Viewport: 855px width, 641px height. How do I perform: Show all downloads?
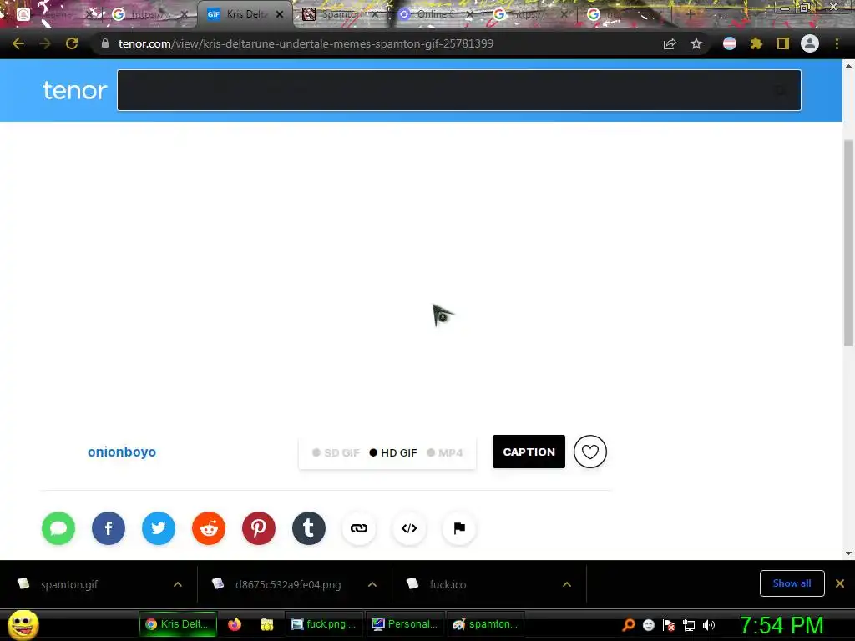[x=792, y=583]
